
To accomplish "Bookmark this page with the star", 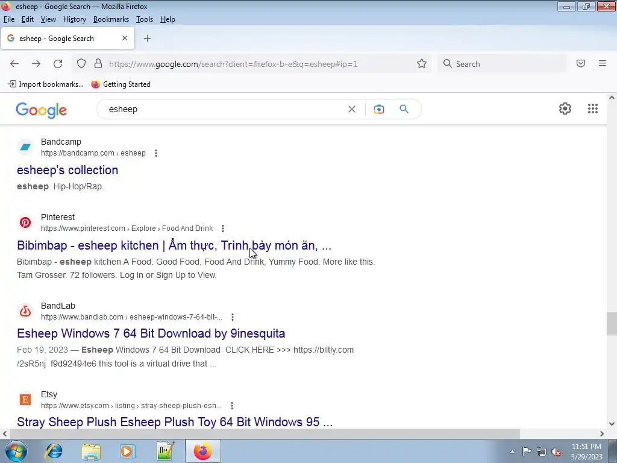I will click(x=422, y=64).
